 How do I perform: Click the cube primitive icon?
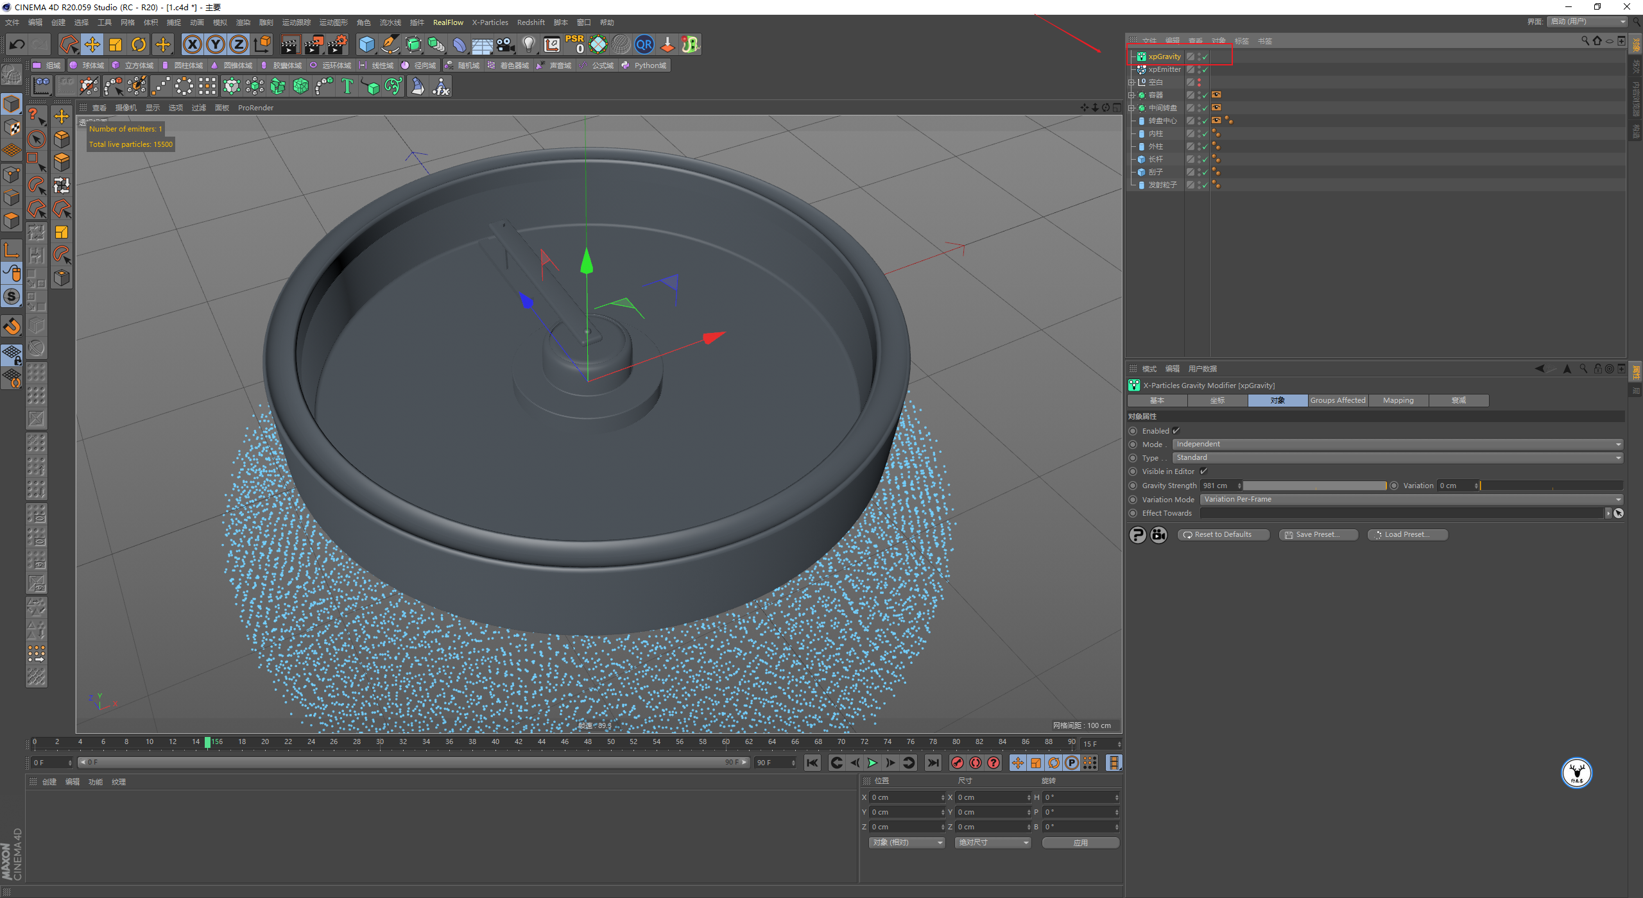(x=366, y=44)
